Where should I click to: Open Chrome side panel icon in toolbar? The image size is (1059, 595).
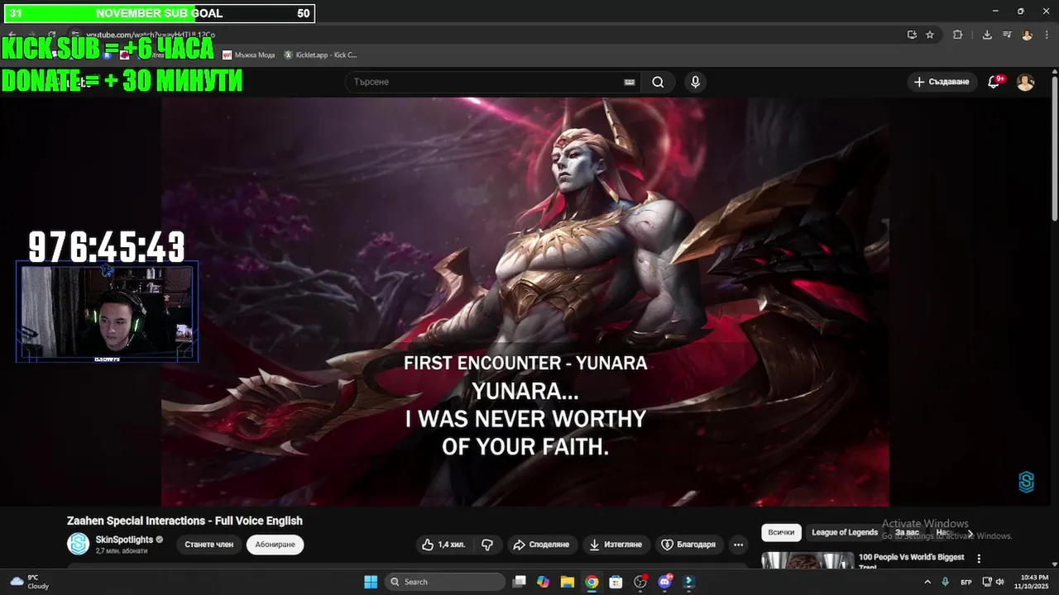[1009, 35]
